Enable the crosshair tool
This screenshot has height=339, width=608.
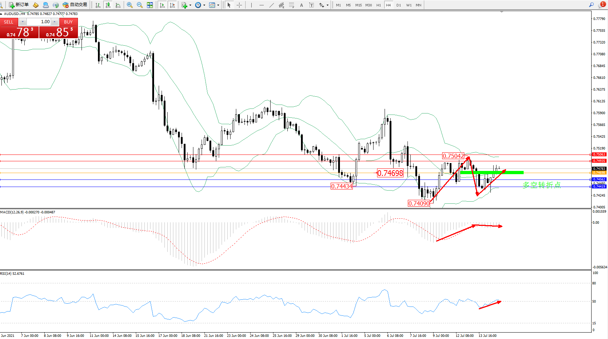point(239,5)
